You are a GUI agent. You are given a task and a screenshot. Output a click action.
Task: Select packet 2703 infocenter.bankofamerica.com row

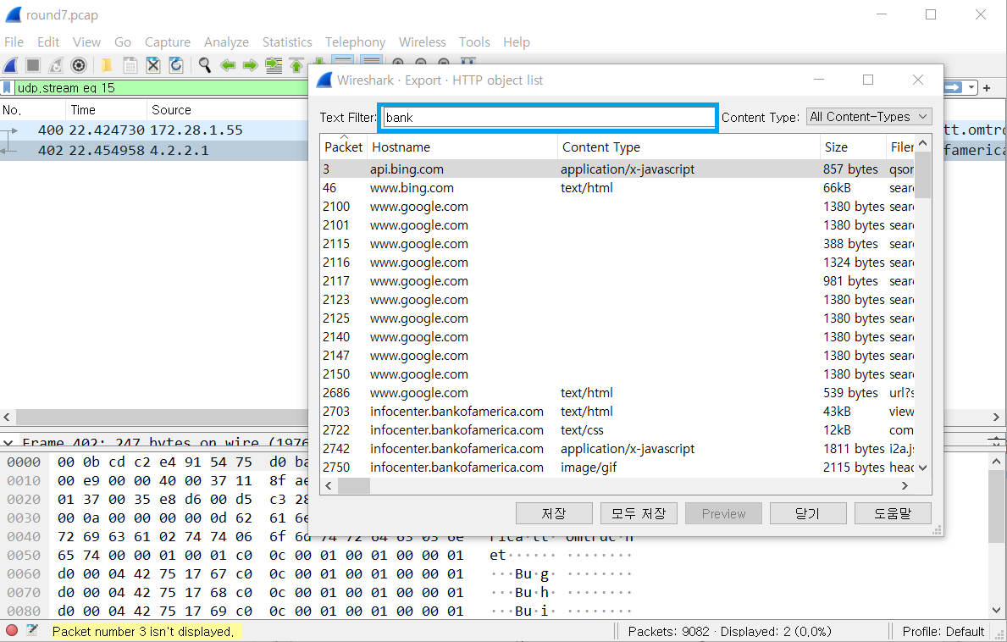617,411
